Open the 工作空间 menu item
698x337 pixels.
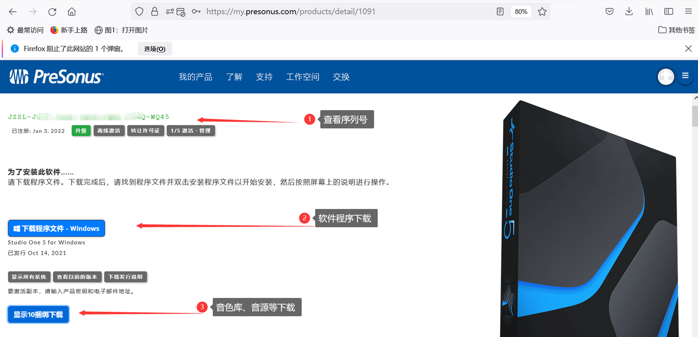tap(302, 77)
